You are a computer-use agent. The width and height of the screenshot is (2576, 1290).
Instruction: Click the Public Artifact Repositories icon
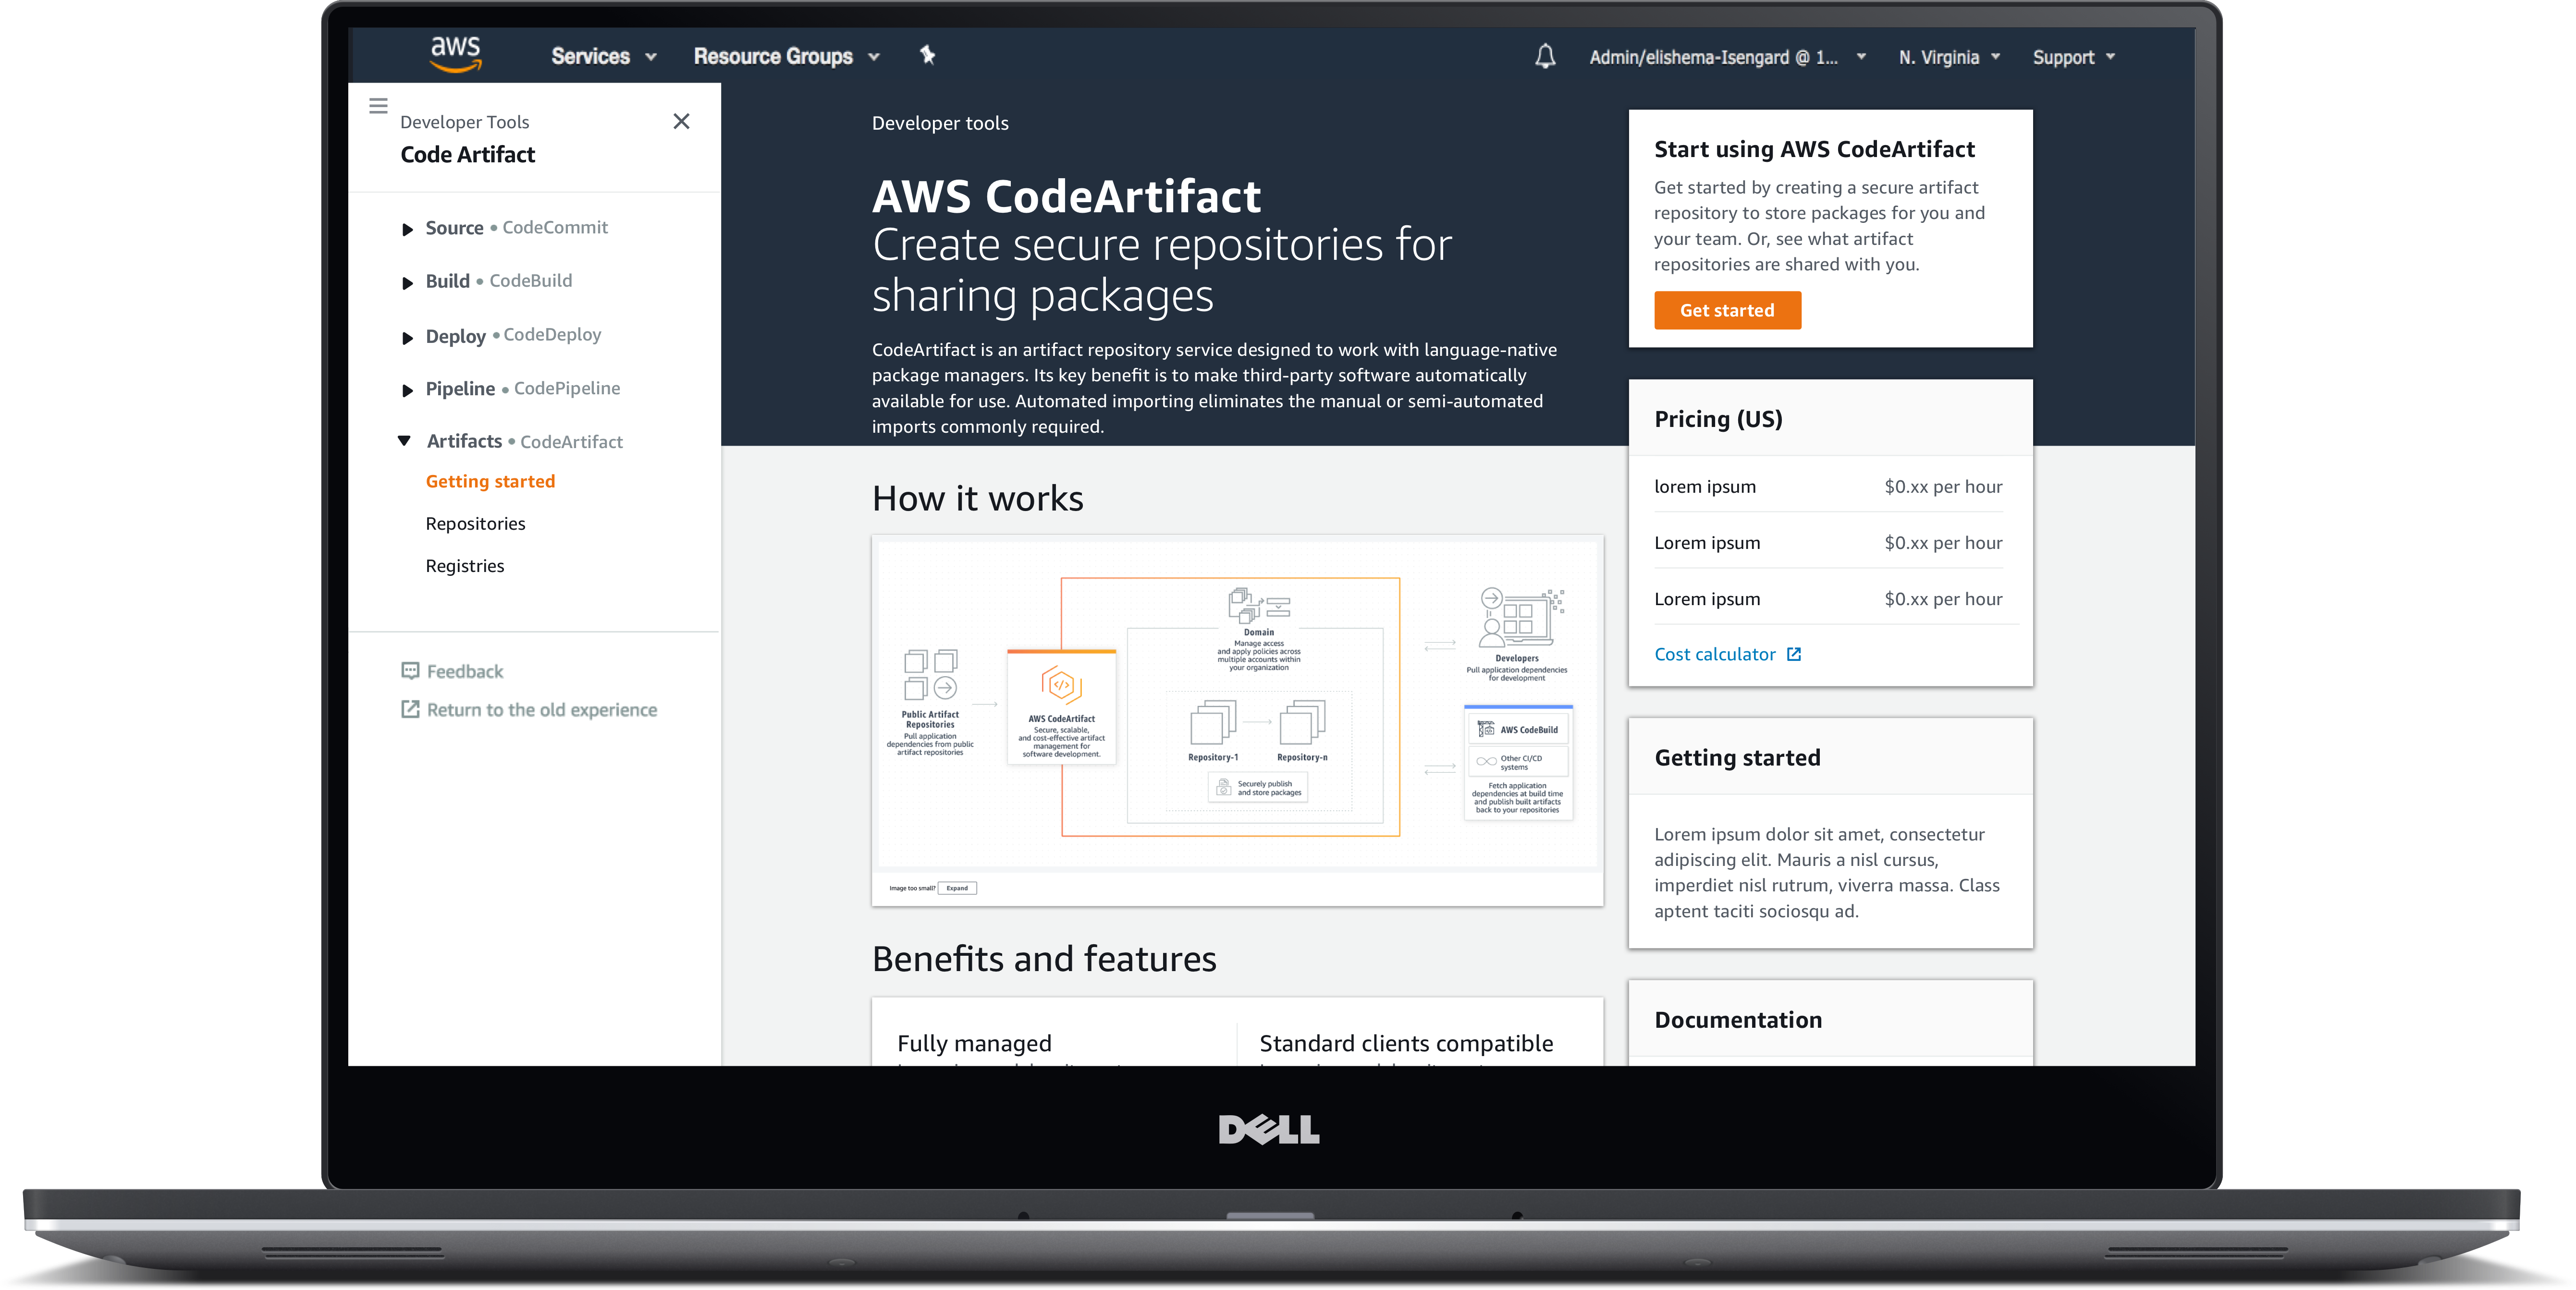pos(930,674)
